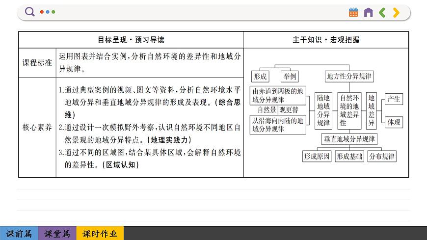Viewport: 427px width, 240px height.
Task: Select the 核心素养 row label
Action: click(x=37, y=127)
